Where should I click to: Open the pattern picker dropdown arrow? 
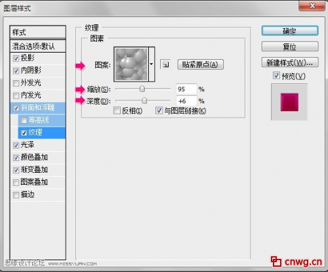click(x=152, y=64)
